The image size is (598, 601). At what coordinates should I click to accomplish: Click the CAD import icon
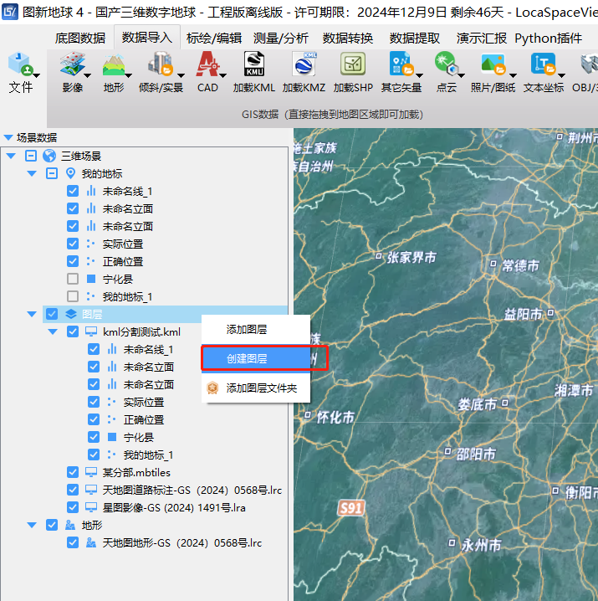tap(207, 64)
